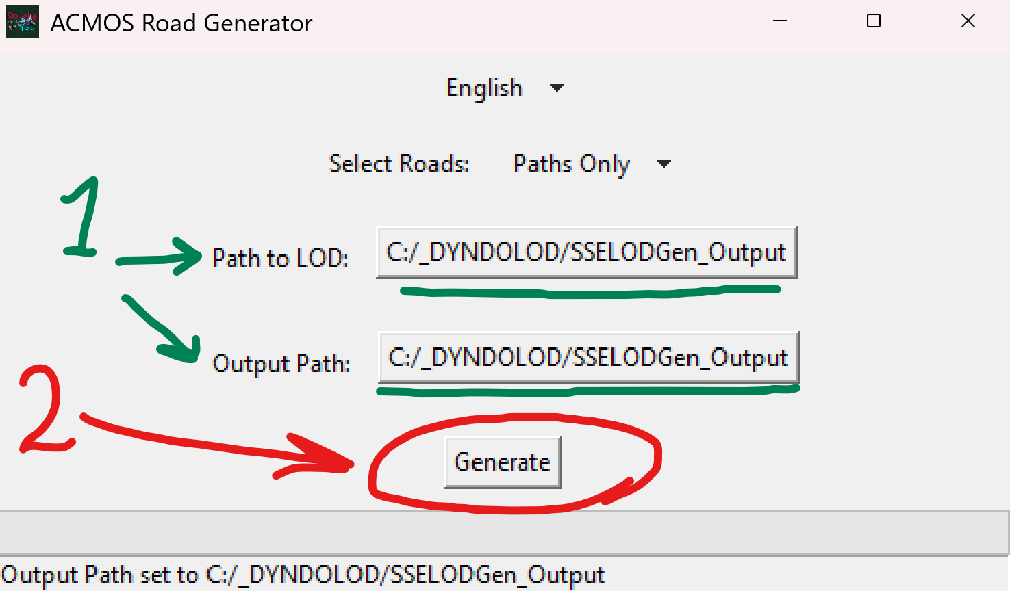The image size is (1010, 591).
Task: Click the Path to LOD label
Action: 280,258
